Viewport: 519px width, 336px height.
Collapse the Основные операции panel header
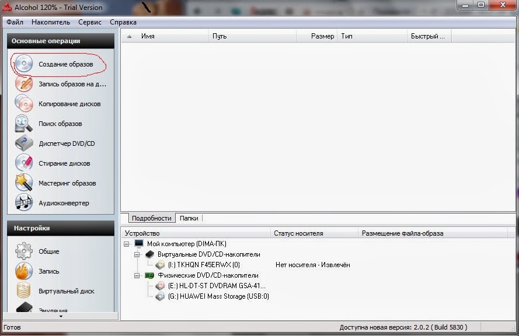pyautogui.click(x=61, y=41)
